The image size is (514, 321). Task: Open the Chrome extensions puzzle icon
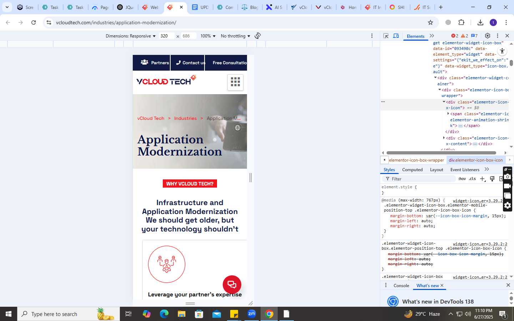[462, 22]
